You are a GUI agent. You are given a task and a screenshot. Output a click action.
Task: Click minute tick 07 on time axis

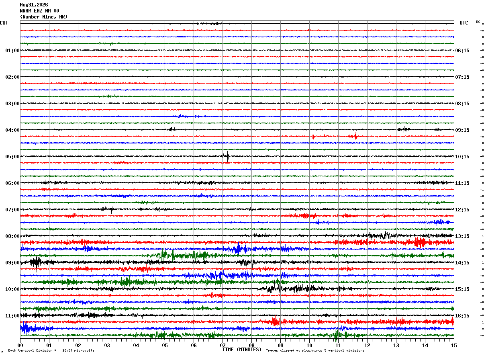click(223, 345)
